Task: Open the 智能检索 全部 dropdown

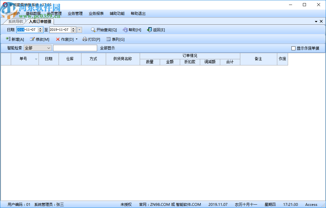Action: pos(49,48)
